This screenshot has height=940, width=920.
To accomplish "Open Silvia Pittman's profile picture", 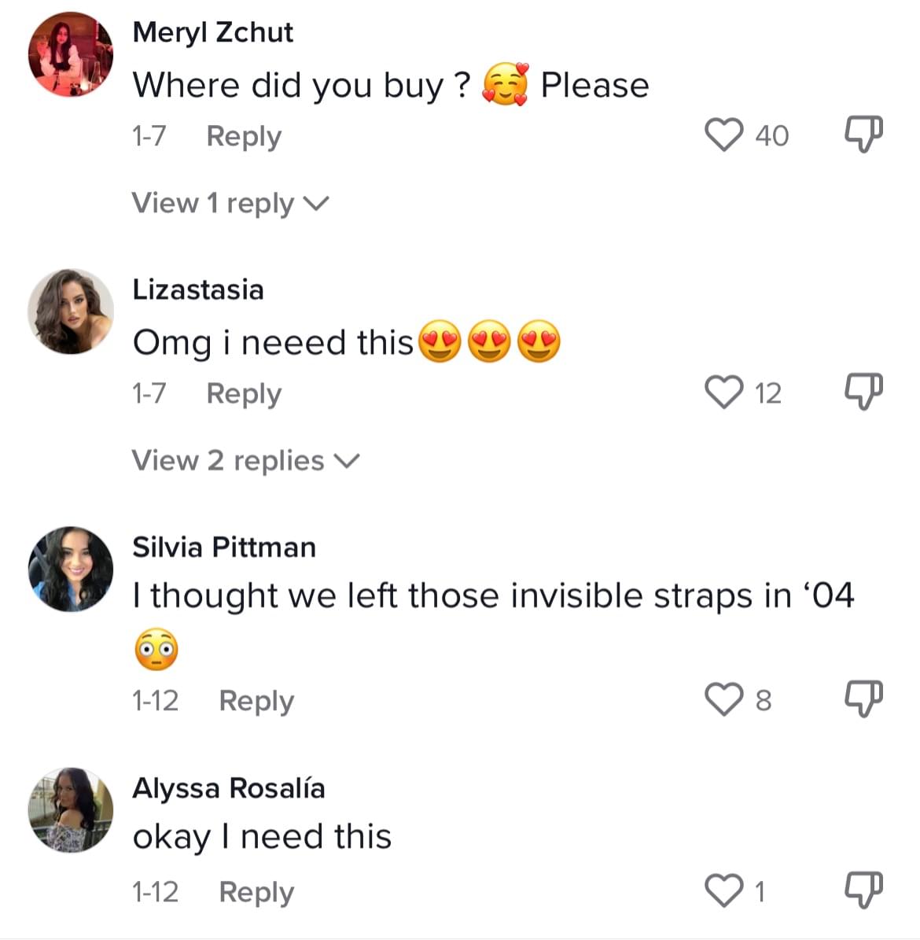I will (x=71, y=569).
